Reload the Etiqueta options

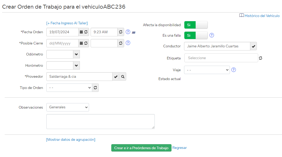pos(261,58)
